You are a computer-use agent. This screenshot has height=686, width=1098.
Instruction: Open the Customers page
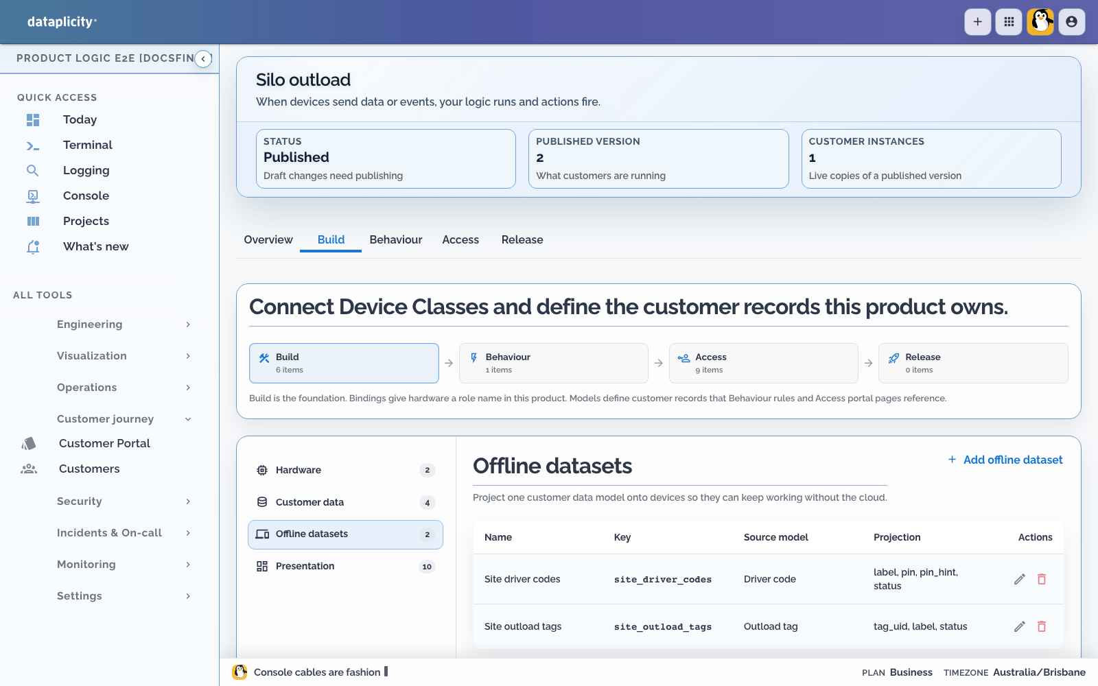pos(89,469)
